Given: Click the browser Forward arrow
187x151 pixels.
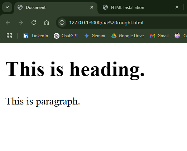Looking at the screenshot, I should click(21, 23).
